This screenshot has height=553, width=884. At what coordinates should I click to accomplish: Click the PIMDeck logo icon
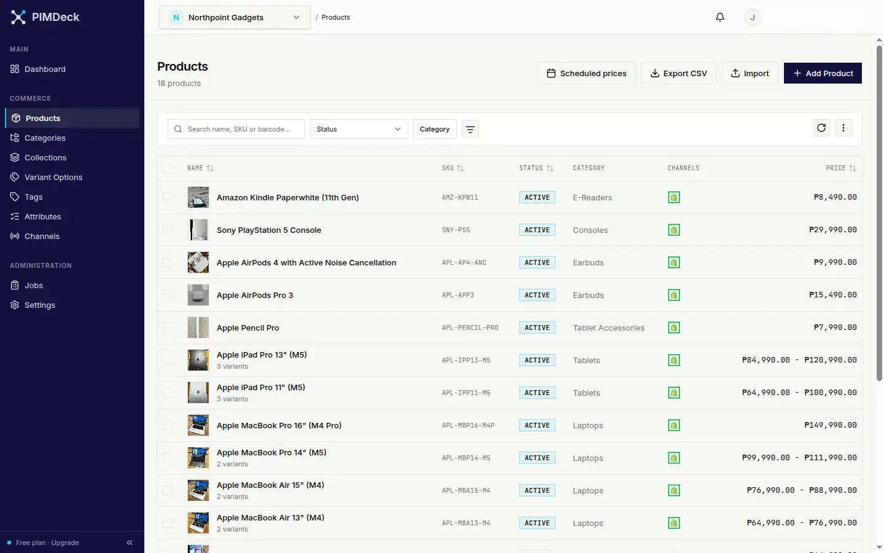click(18, 17)
